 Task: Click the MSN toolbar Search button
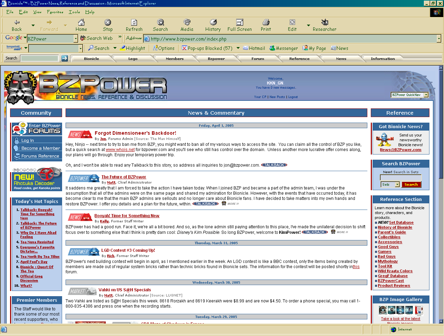coord(99,48)
